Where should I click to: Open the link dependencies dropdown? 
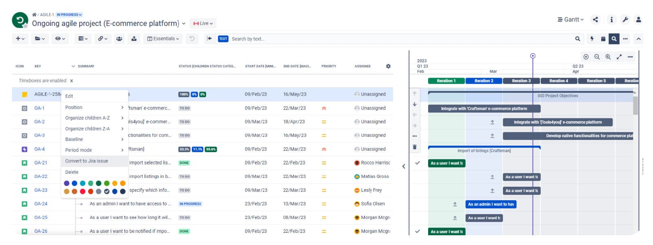(x=102, y=39)
